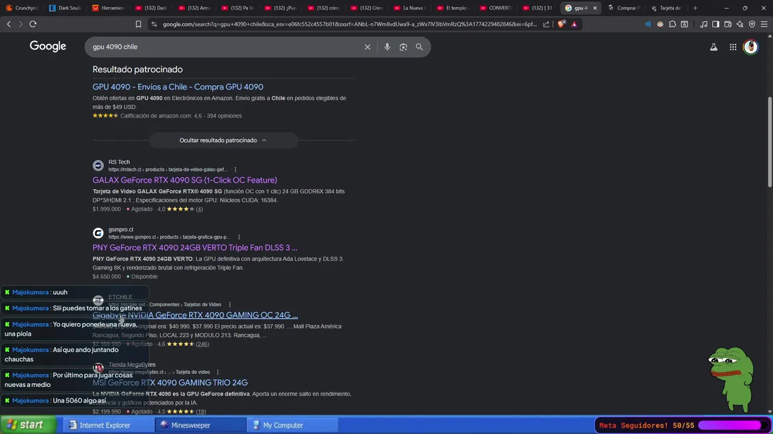Switch to the Comprar tab
The height and width of the screenshot is (434, 773).
624,8
